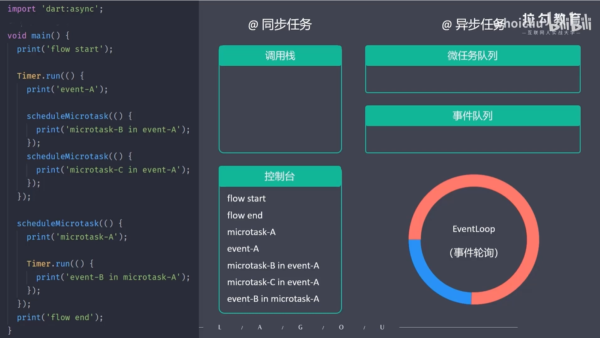Image resolution: width=600 pixels, height=338 pixels.
Task: Click the (事件轮询) text in the ring
Action: coord(474,253)
